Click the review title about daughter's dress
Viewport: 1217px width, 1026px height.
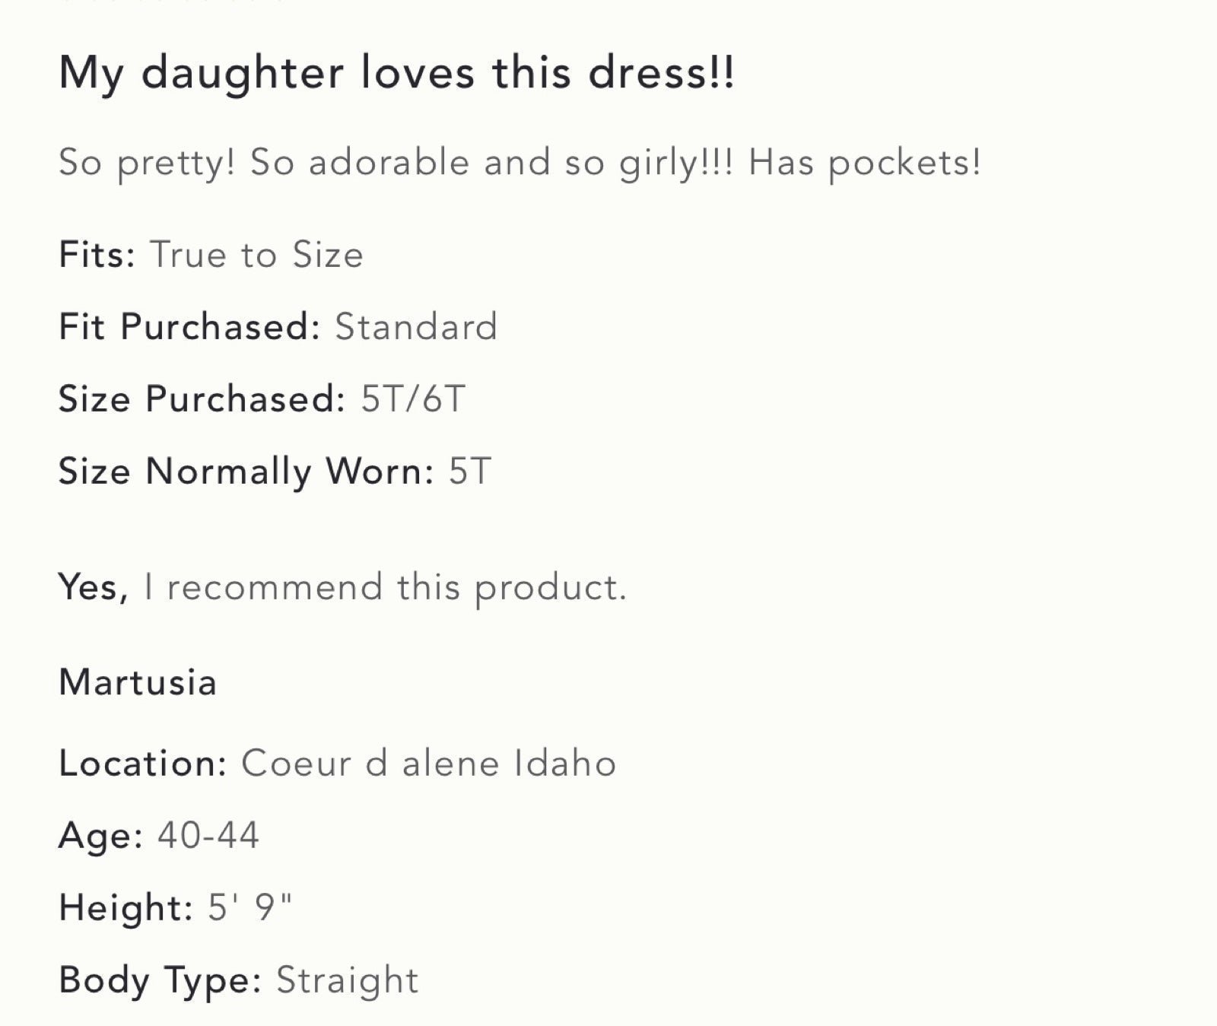click(397, 74)
